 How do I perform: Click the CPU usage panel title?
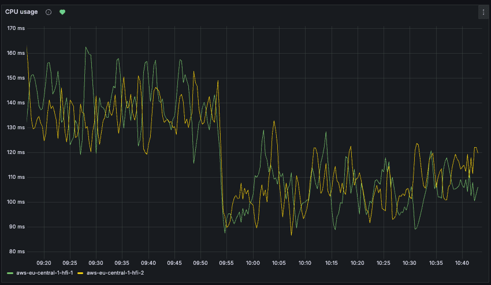[21, 12]
